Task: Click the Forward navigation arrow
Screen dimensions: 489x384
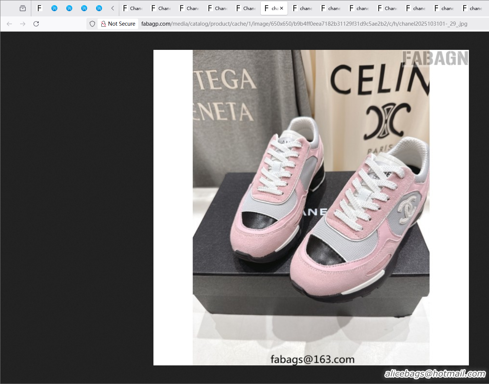Action: pyautogui.click(x=22, y=23)
